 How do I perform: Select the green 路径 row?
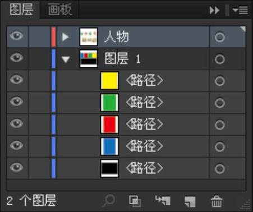tap(126, 103)
